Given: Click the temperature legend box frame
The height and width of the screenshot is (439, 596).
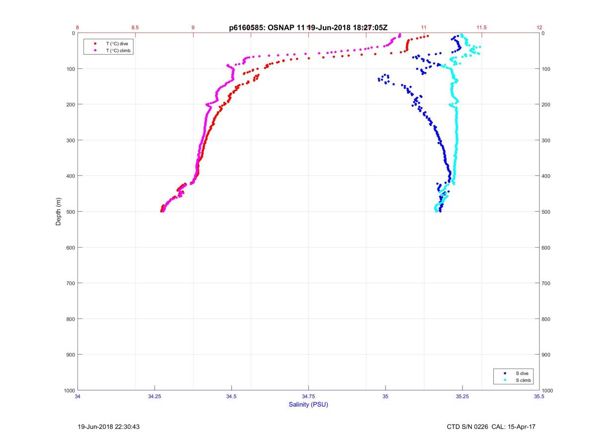Looking at the screenshot, I should (x=108, y=47).
